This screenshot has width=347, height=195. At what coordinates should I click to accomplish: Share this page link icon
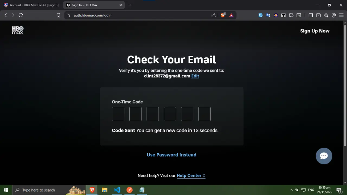(x=214, y=15)
